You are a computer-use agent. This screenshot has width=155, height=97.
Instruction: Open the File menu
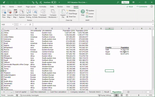pos(4,7)
